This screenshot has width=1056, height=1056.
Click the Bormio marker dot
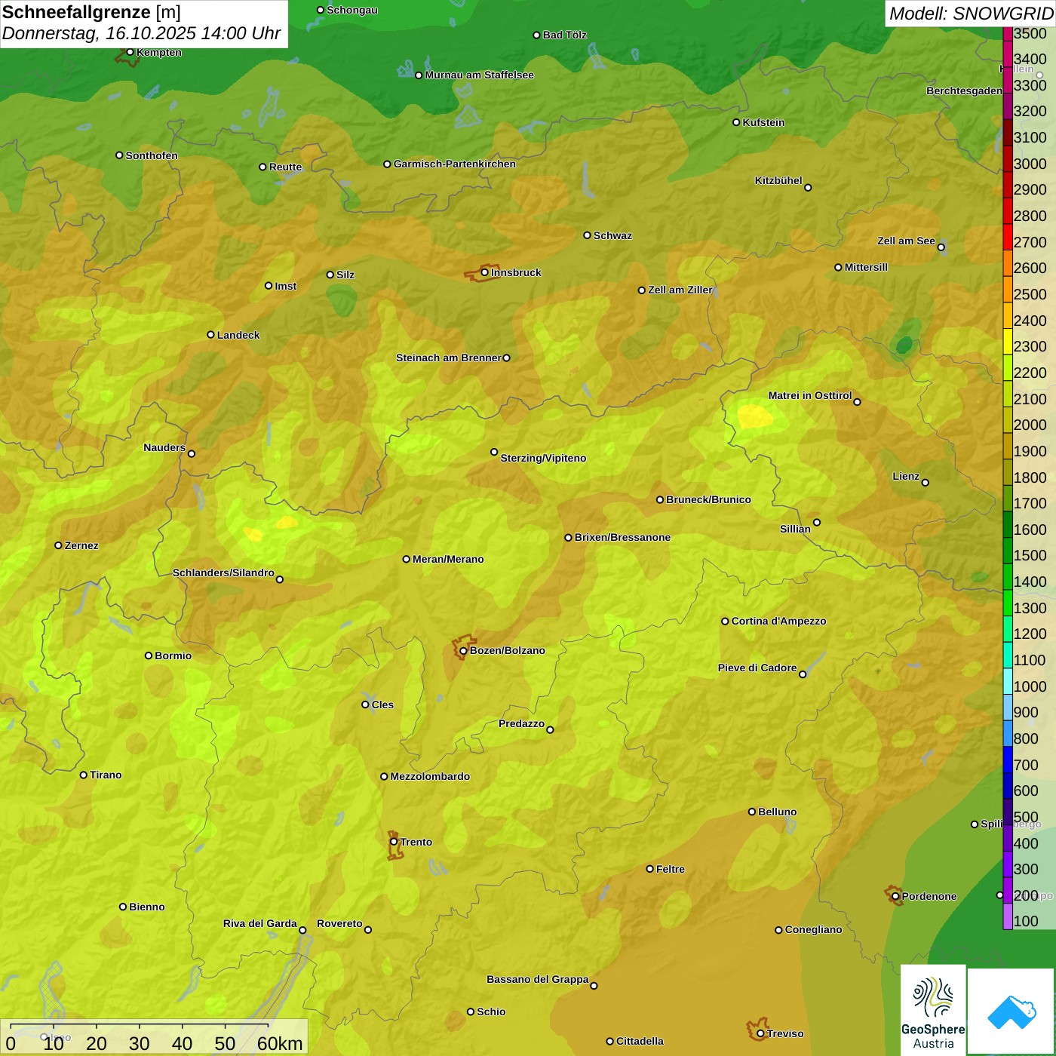149,655
